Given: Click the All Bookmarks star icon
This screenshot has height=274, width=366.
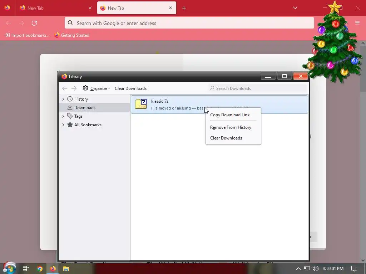Looking at the screenshot, I should pyautogui.click(x=70, y=125).
